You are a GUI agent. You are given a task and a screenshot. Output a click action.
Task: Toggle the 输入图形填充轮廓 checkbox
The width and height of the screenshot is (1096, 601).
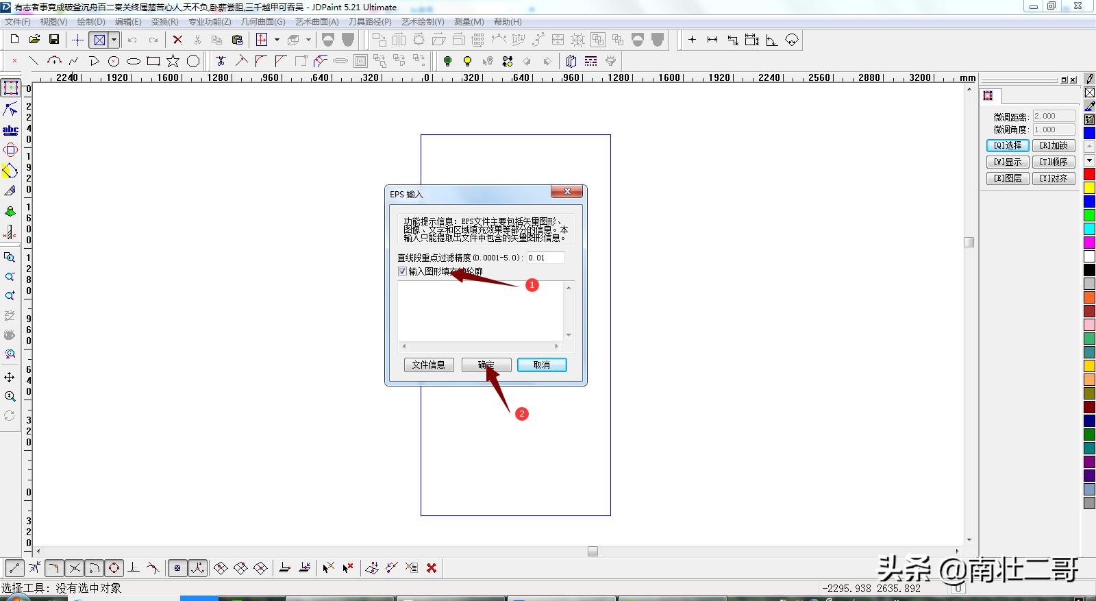pos(402,271)
